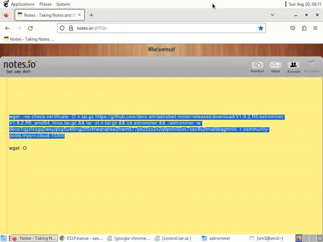This screenshot has height=242, width=323.
Task: Open the Pocket save icon
Action: (293, 28)
